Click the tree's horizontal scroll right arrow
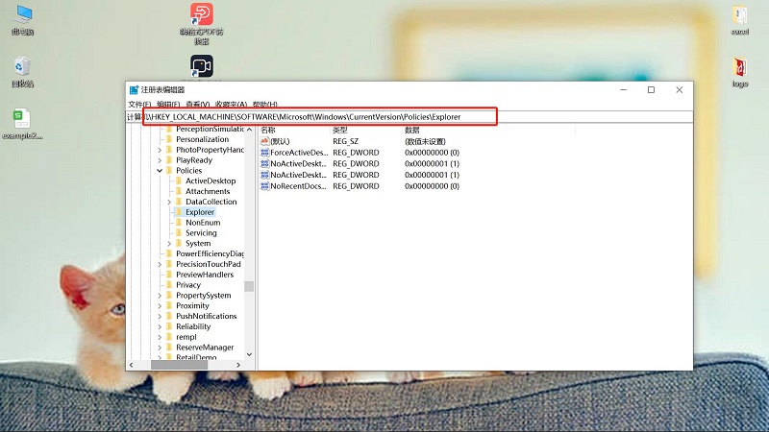769x432 pixels. point(238,365)
